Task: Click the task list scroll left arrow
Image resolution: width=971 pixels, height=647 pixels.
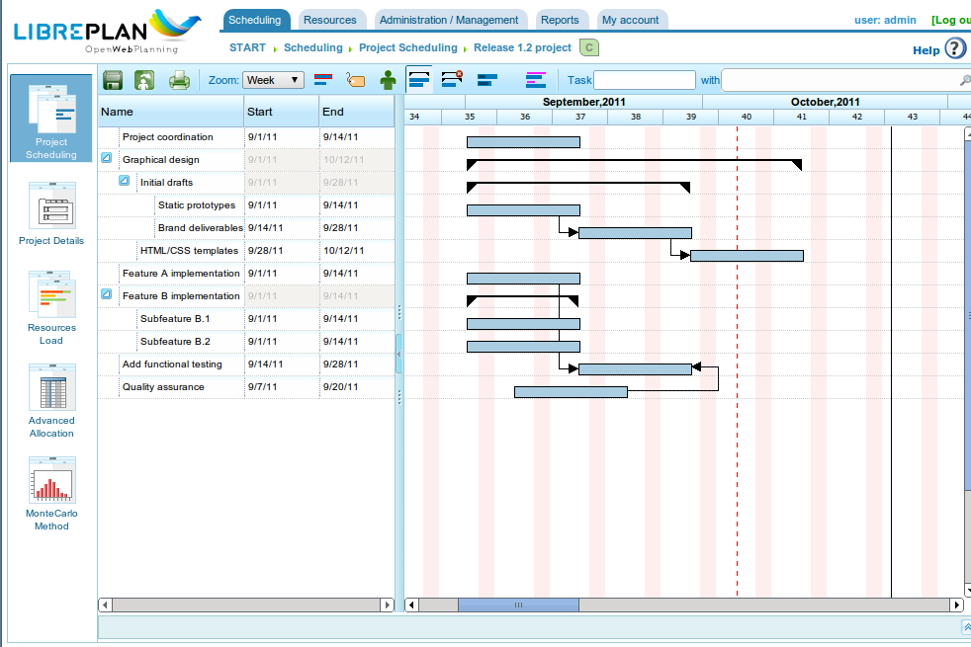Action: click(x=105, y=605)
